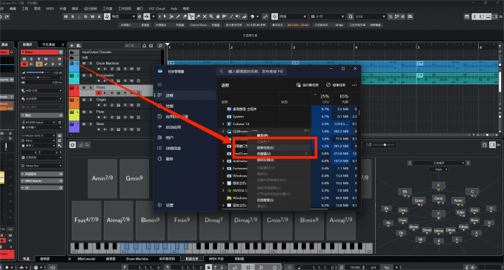Switch to the MixConsole lower zone tab
Screen dimensions: 504x270
[86, 259]
